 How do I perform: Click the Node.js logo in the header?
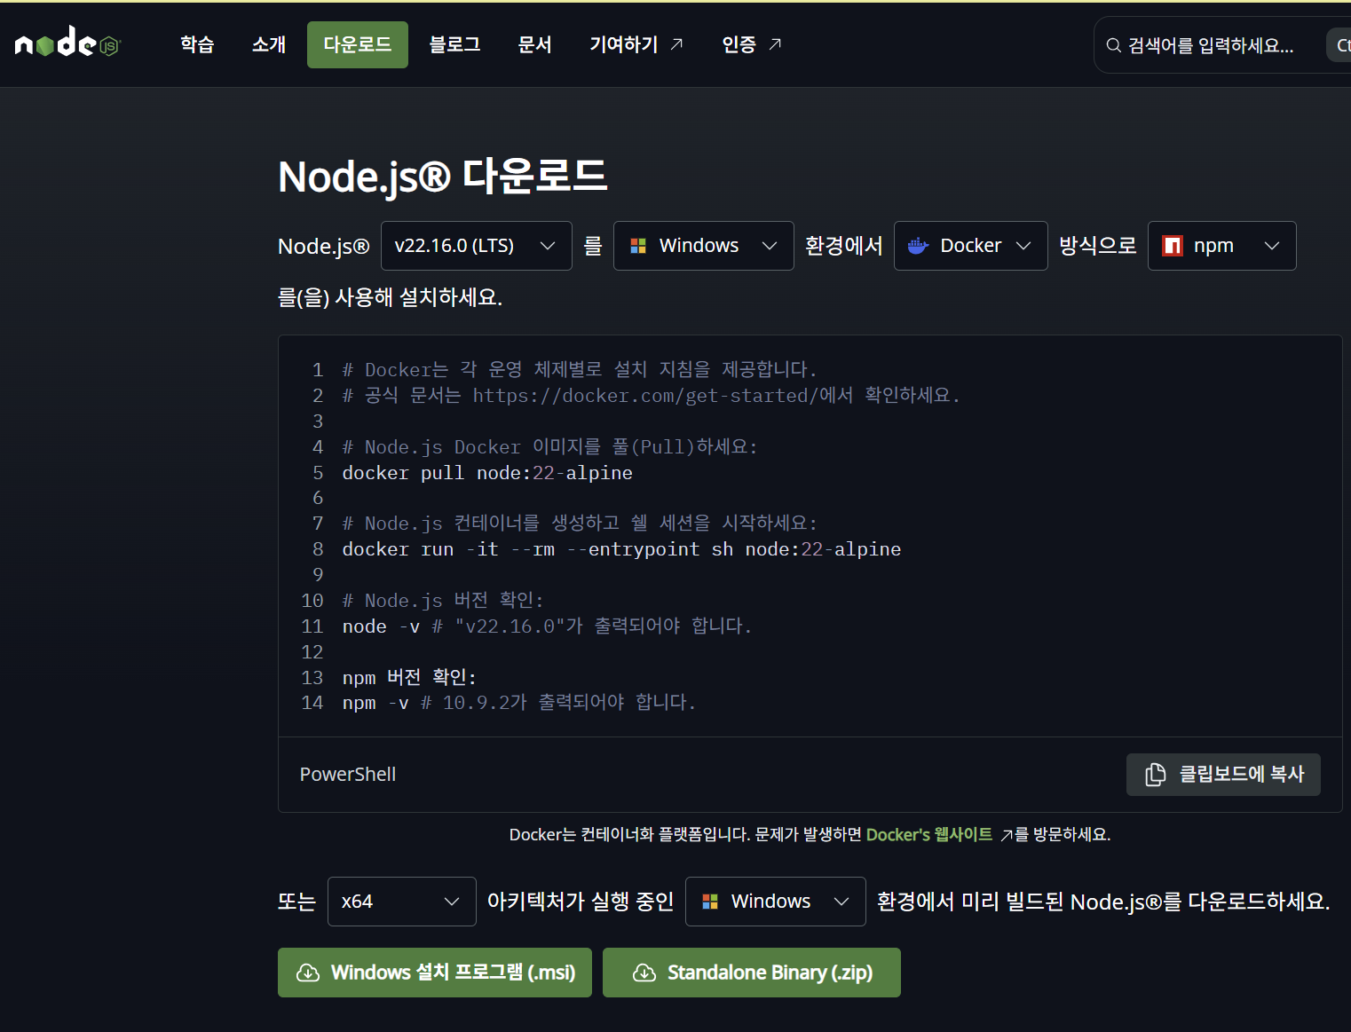tap(67, 43)
